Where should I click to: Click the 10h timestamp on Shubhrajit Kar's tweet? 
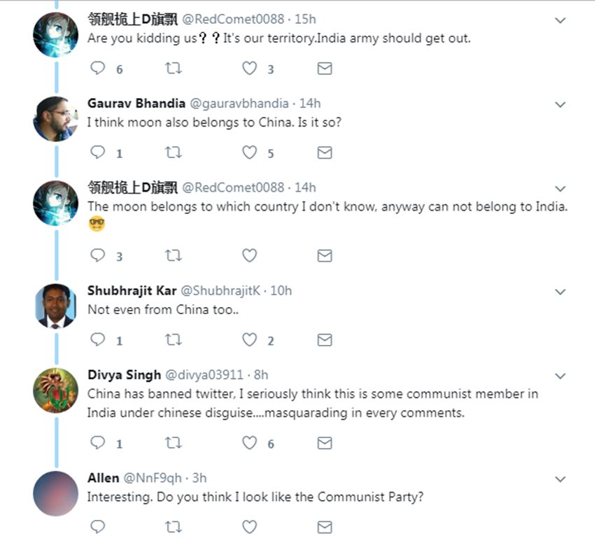coord(281,290)
